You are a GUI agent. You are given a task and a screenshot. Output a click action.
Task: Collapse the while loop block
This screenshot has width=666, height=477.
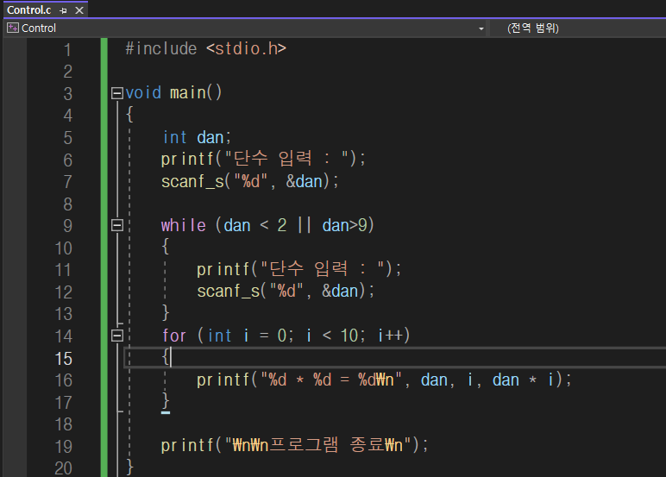[117, 225]
